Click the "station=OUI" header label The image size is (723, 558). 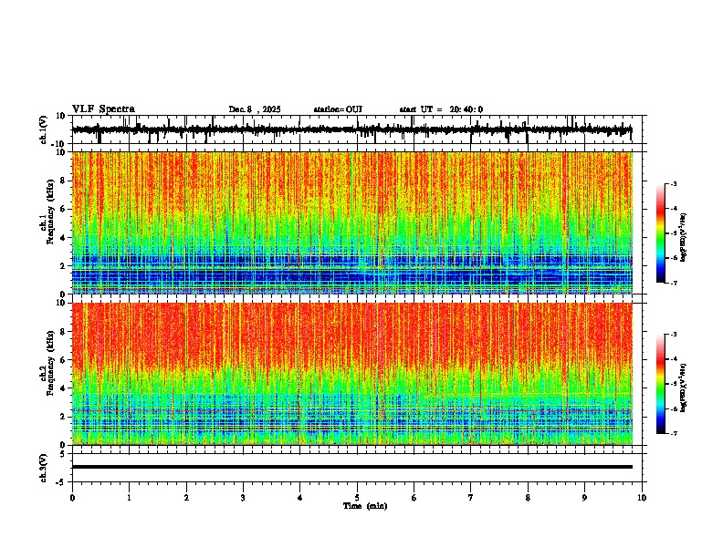[x=338, y=109]
